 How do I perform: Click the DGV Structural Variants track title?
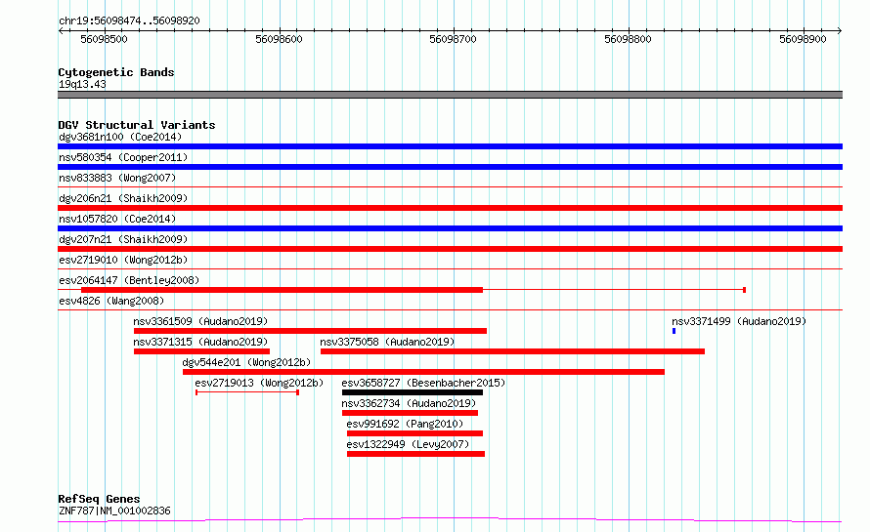click(x=137, y=125)
